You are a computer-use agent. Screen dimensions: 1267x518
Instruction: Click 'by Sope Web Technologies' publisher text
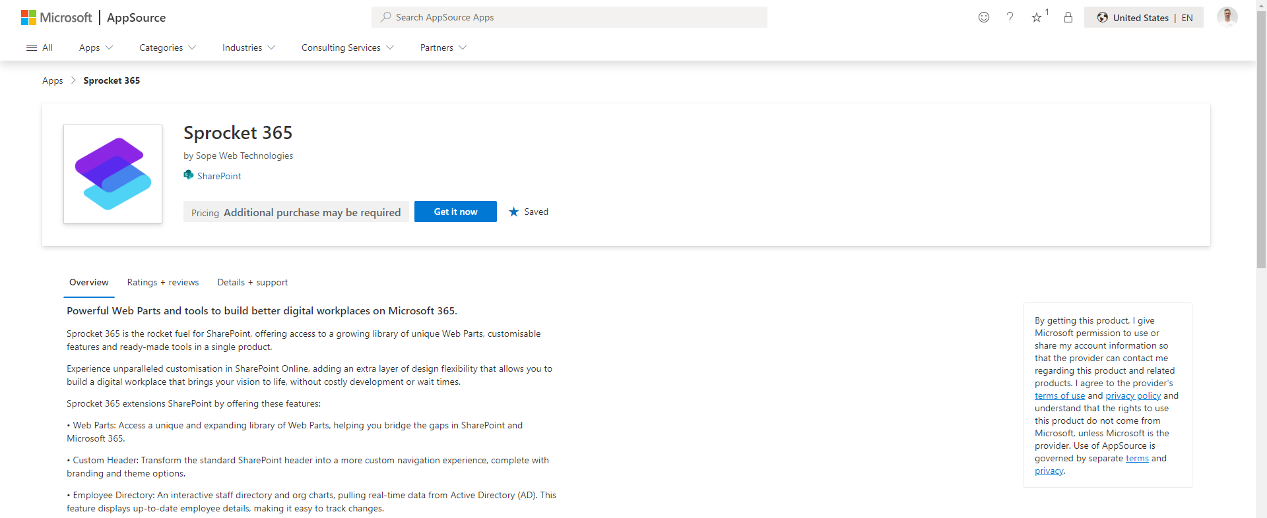click(x=238, y=156)
